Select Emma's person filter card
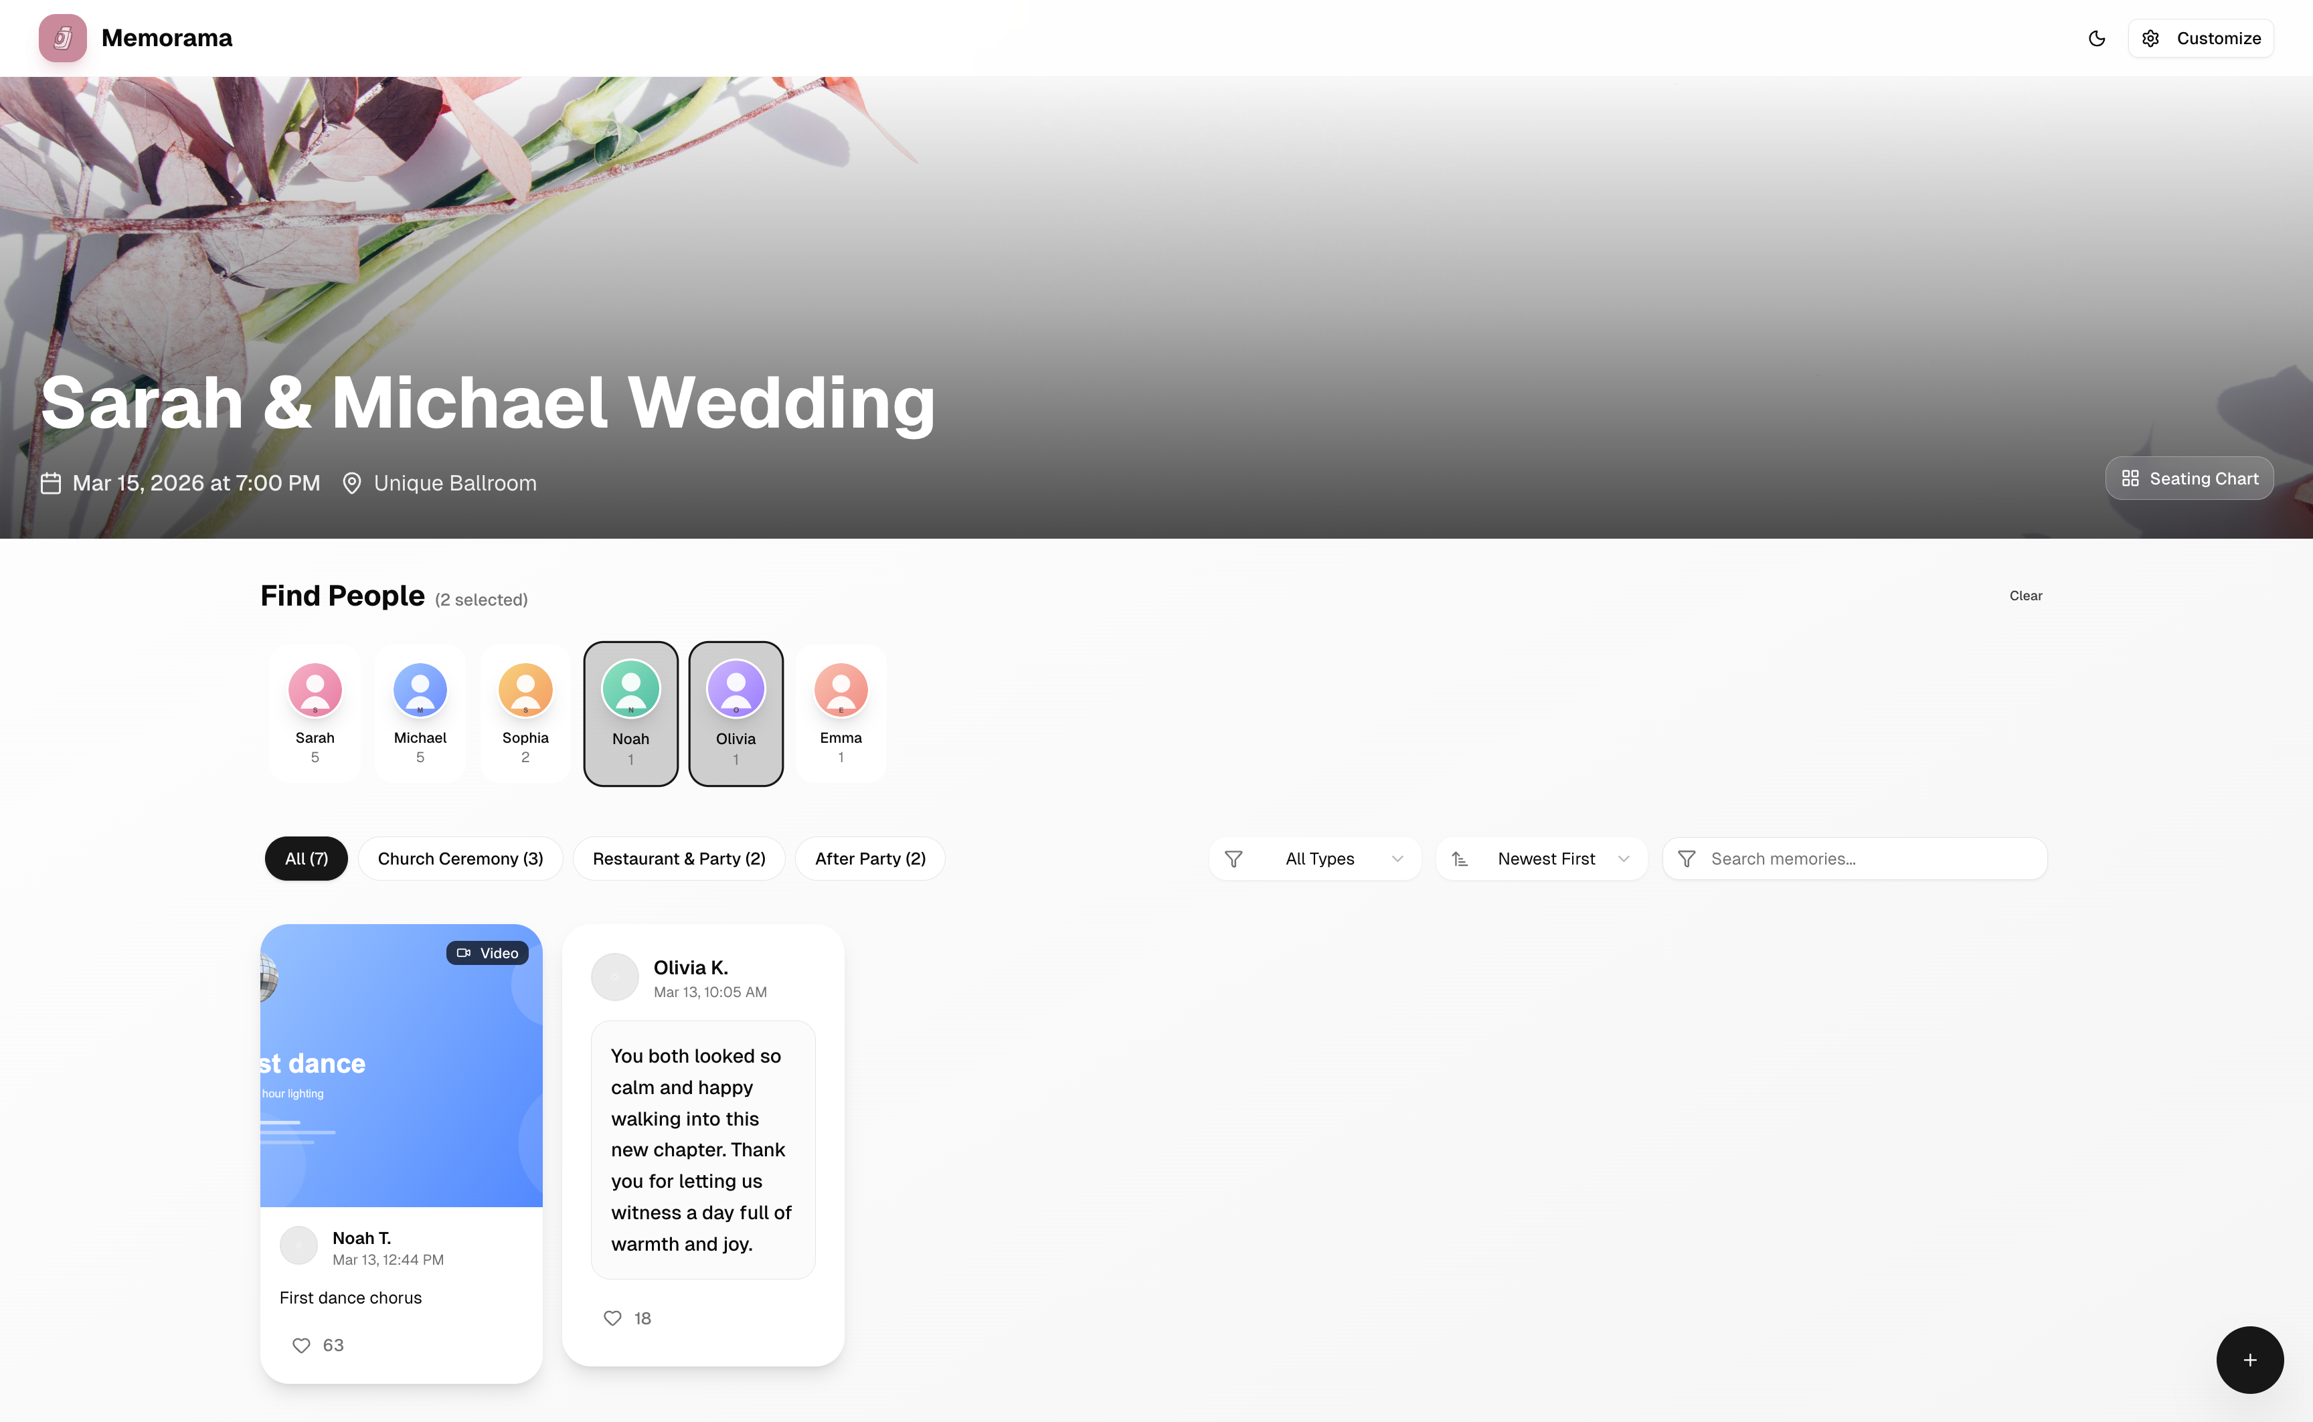2313x1422 pixels. tap(841, 714)
